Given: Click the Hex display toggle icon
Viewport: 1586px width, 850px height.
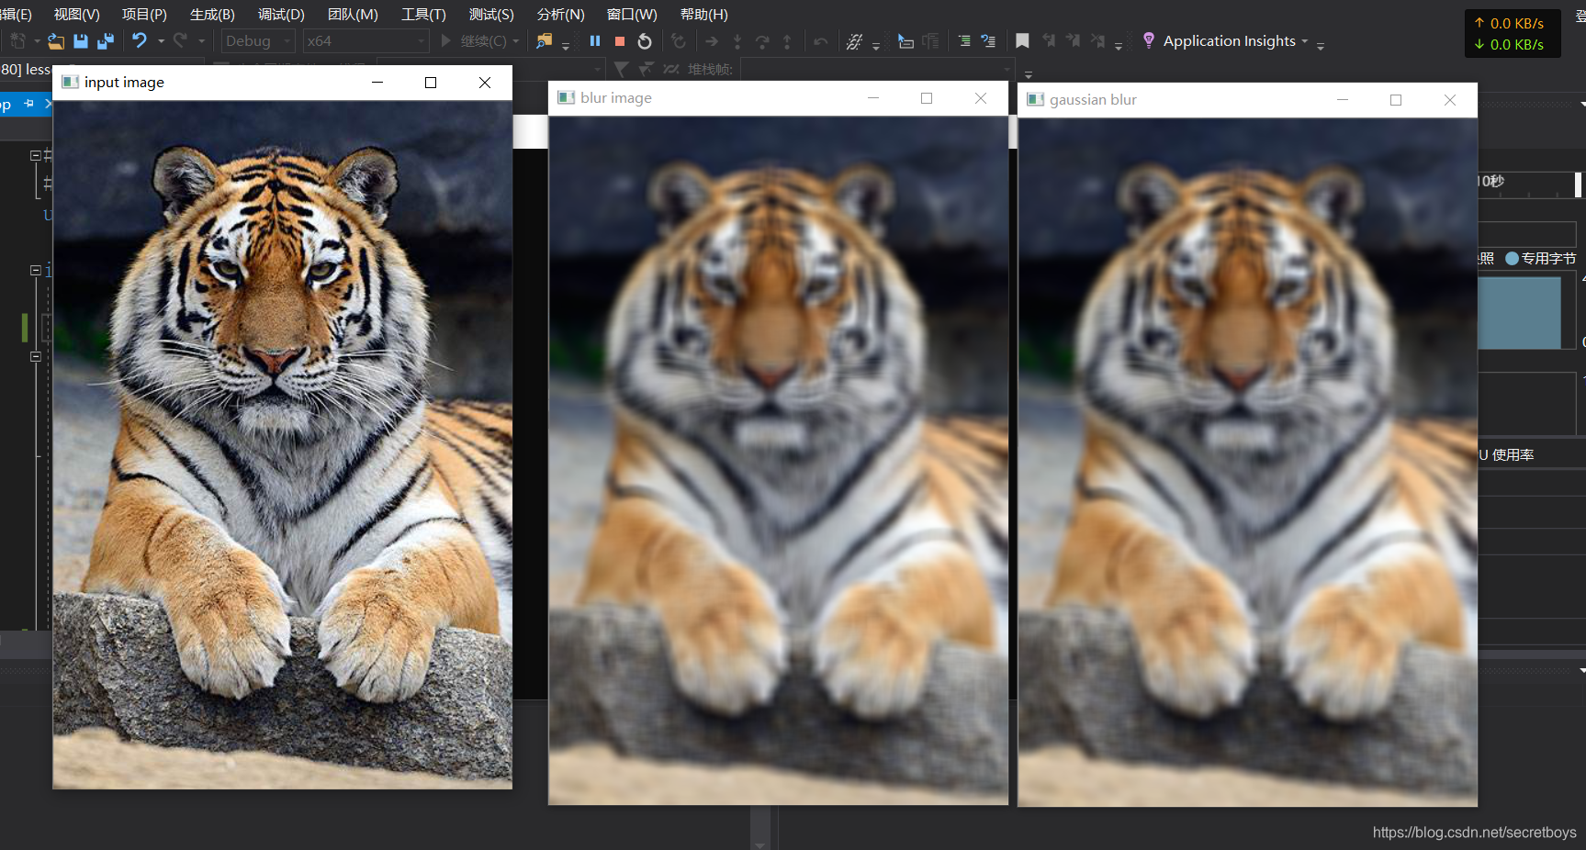Looking at the screenshot, I should coord(854,41).
